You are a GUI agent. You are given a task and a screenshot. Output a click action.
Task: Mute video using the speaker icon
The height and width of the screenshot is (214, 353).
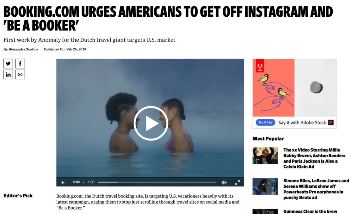click(x=224, y=182)
